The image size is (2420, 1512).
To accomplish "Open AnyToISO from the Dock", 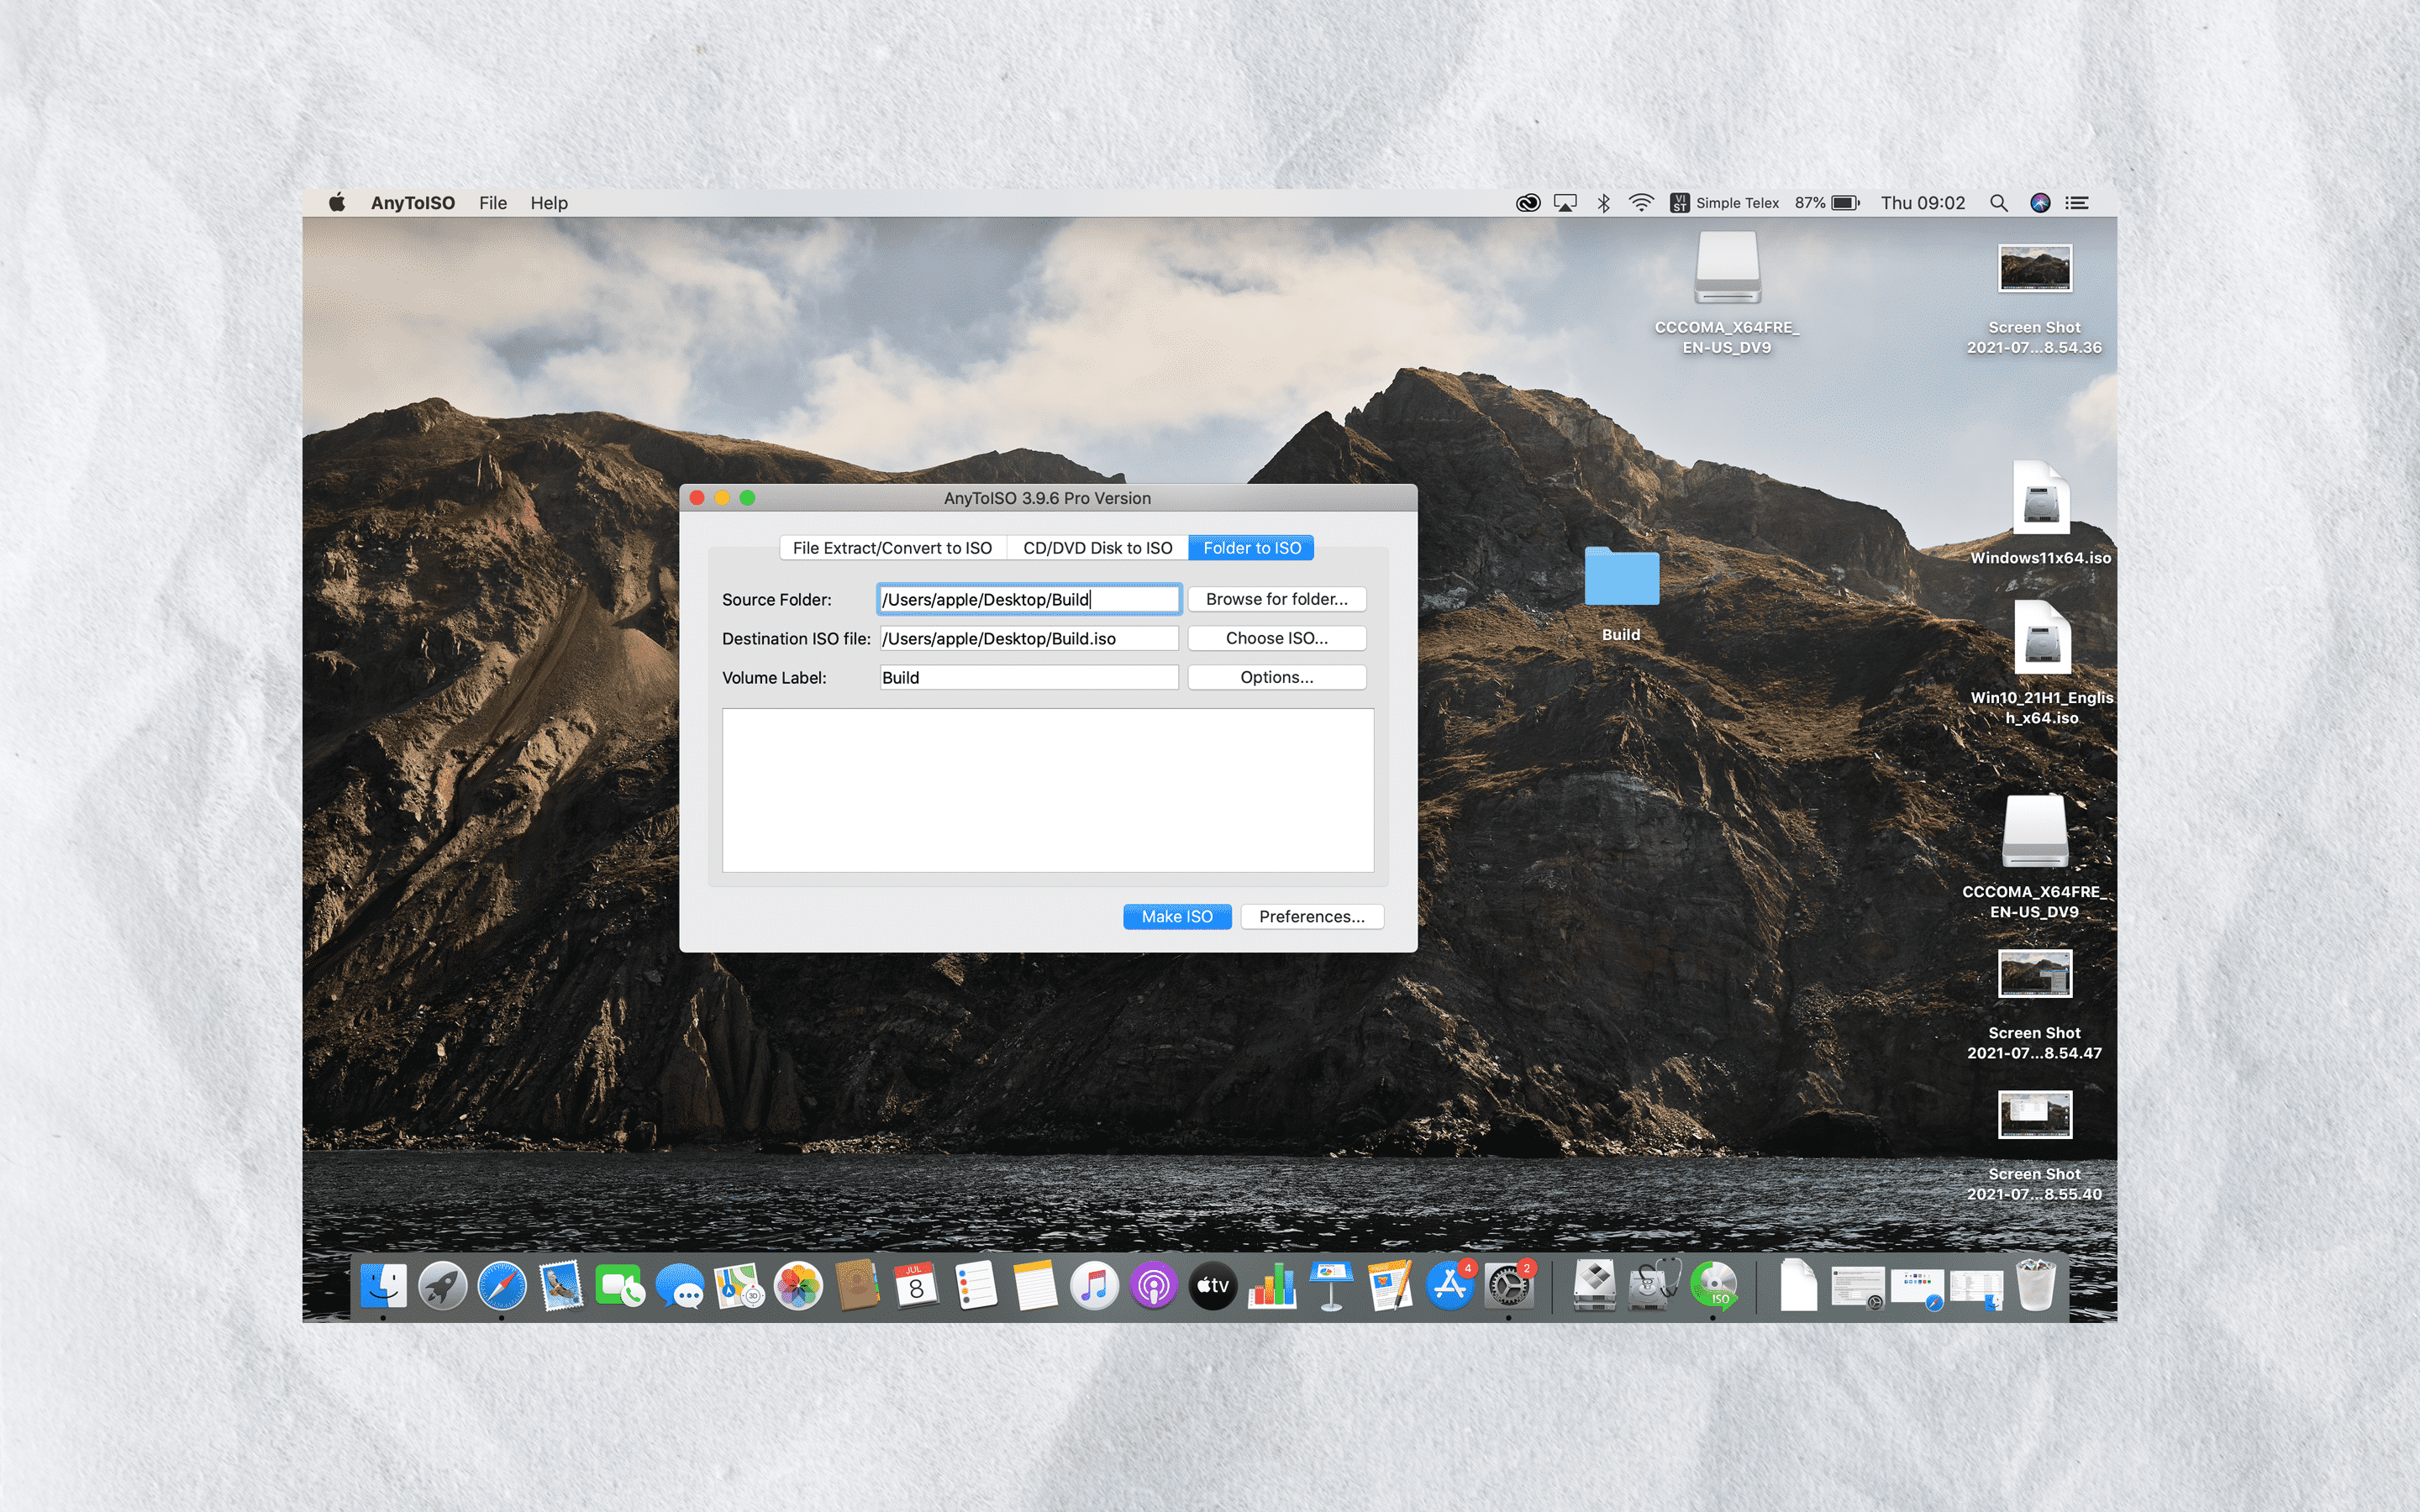I will 1714,1287.
